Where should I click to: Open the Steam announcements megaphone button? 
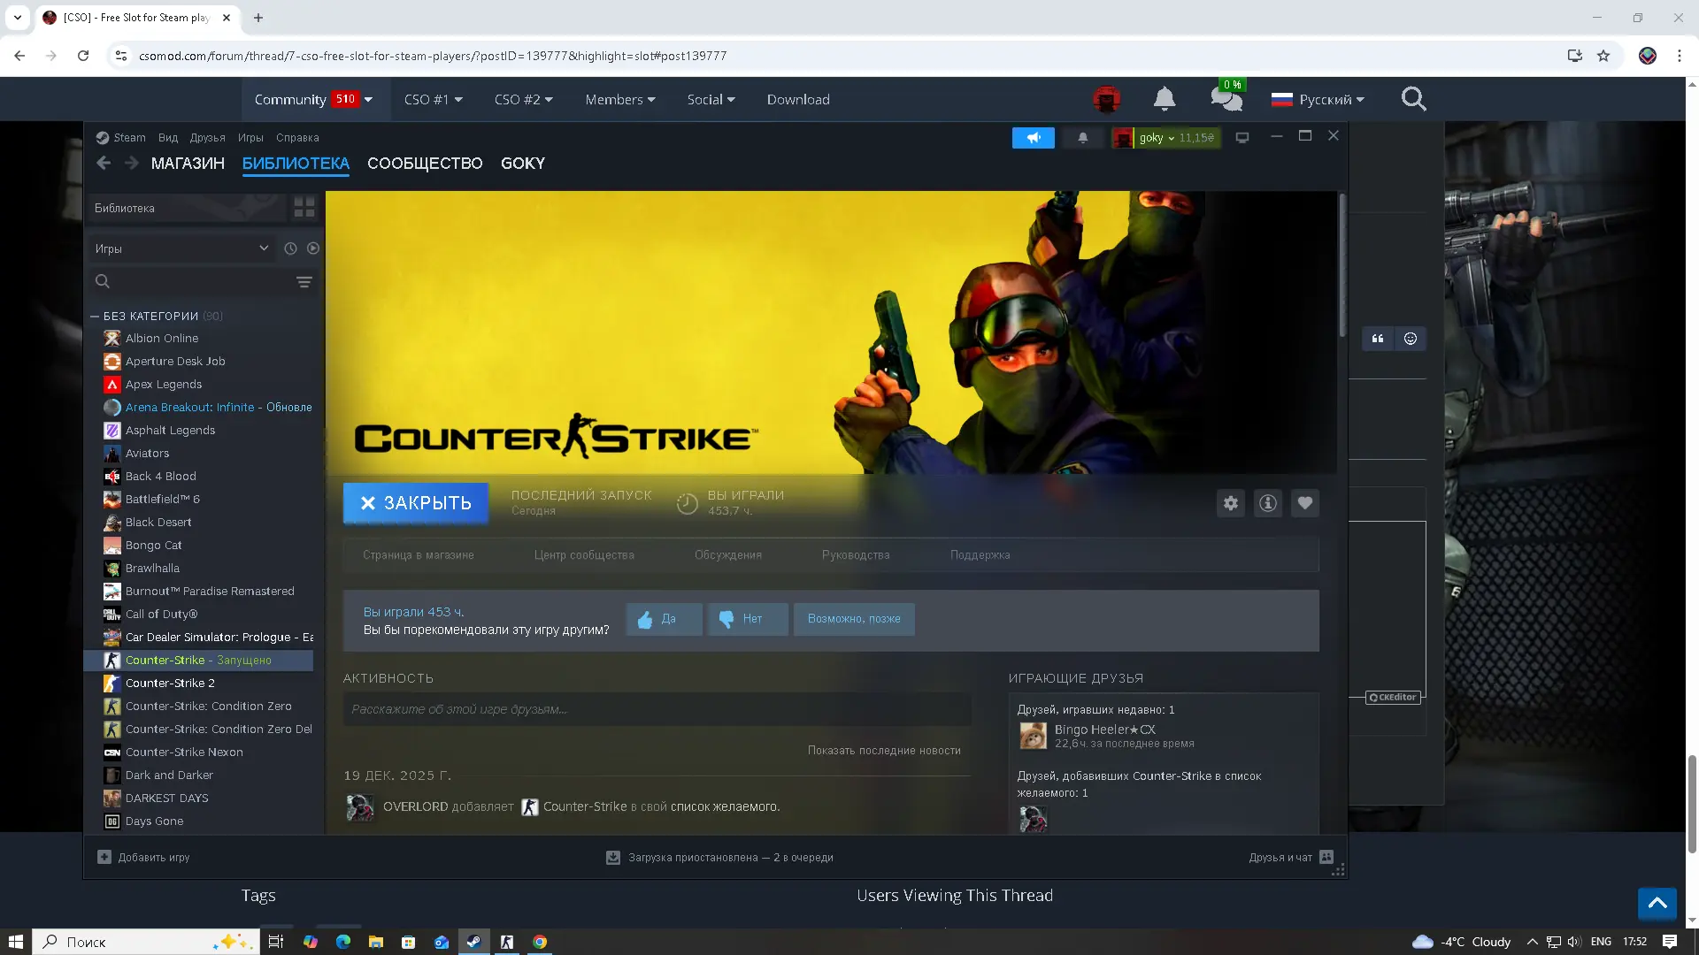1033,138
